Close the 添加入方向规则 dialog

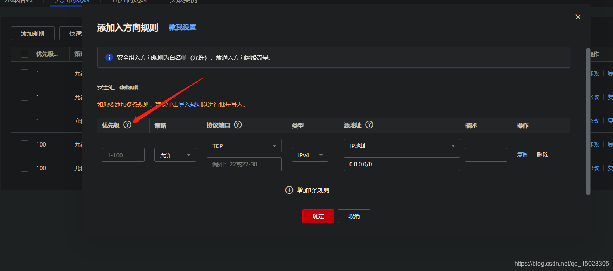[578, 17]
